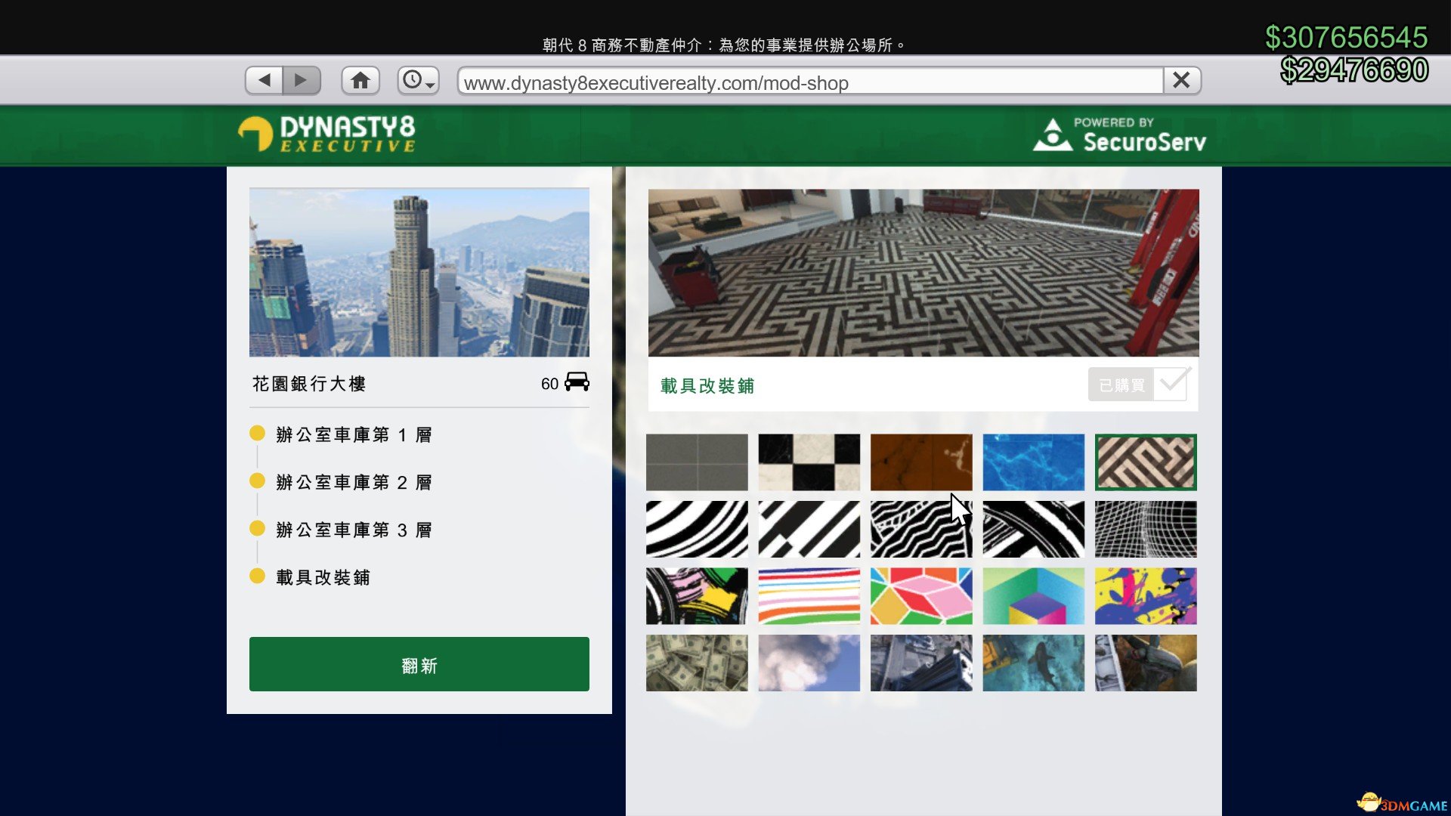
Task: Choose the dollar bills floor swatch
Action: 697,663
